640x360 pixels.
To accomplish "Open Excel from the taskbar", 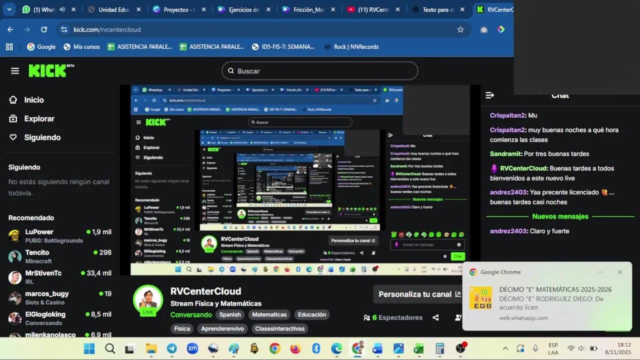I will [x=419, y=348].
